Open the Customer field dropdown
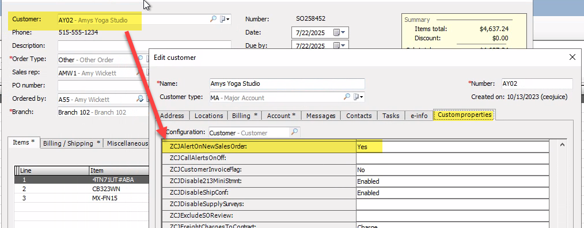Viewport: 584px width, 228px height. (225, 20)
